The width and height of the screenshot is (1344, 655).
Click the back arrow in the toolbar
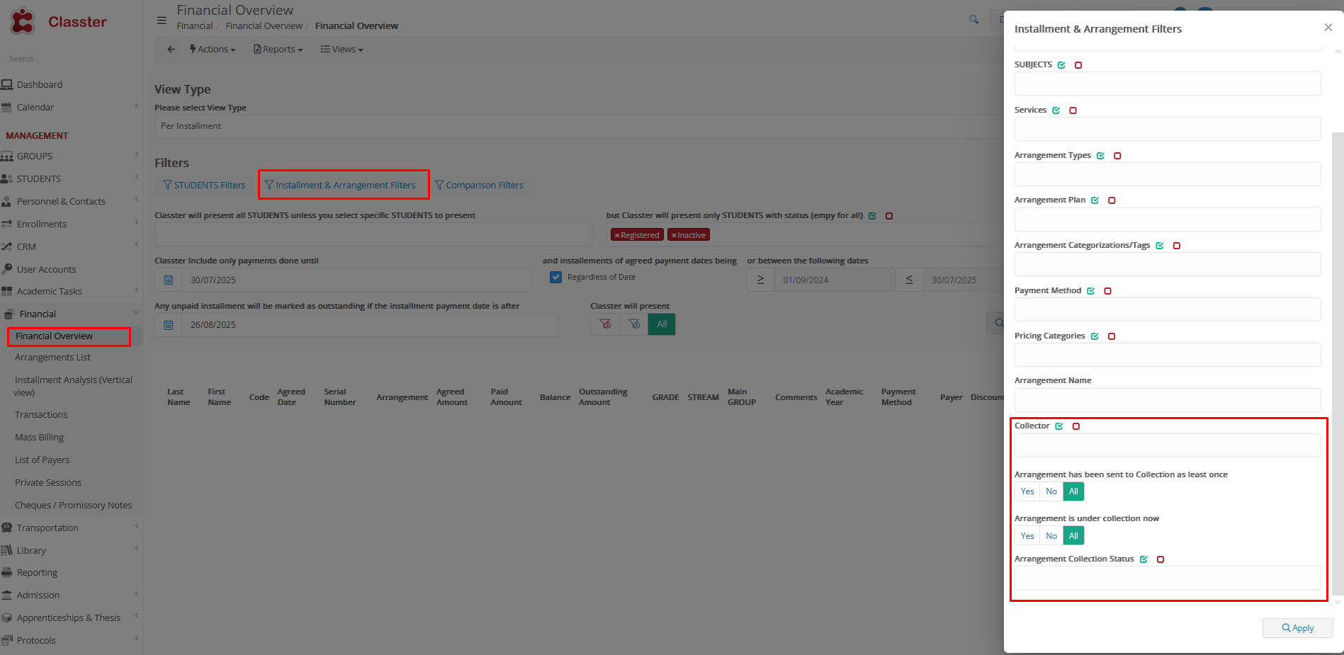tap(171, 50)
